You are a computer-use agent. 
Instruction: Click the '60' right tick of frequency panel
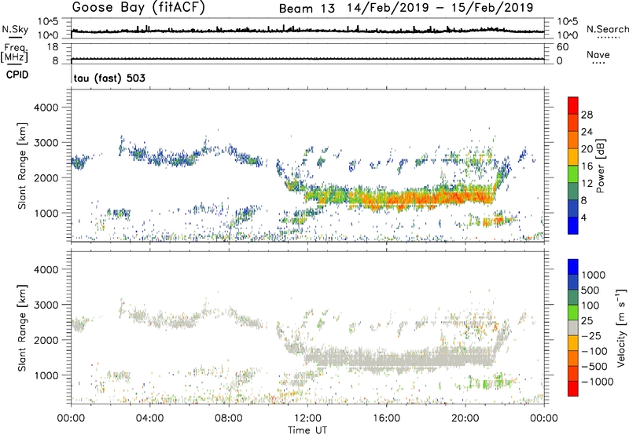tap(563, 47)
